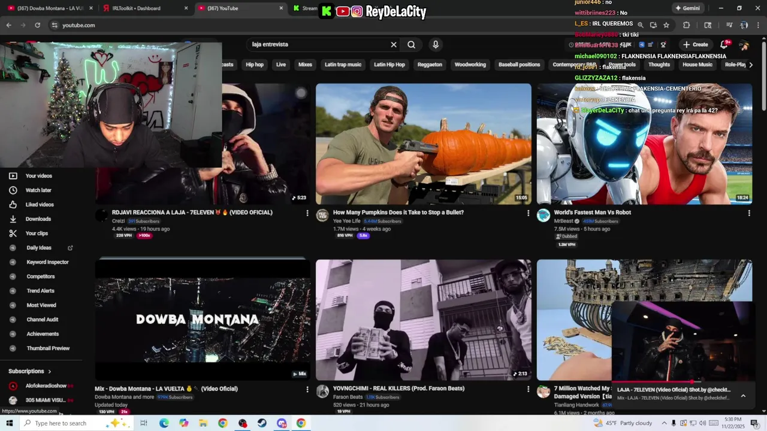Open the LAJA 7ELEVEN mini player video

[x=683, y=341]
